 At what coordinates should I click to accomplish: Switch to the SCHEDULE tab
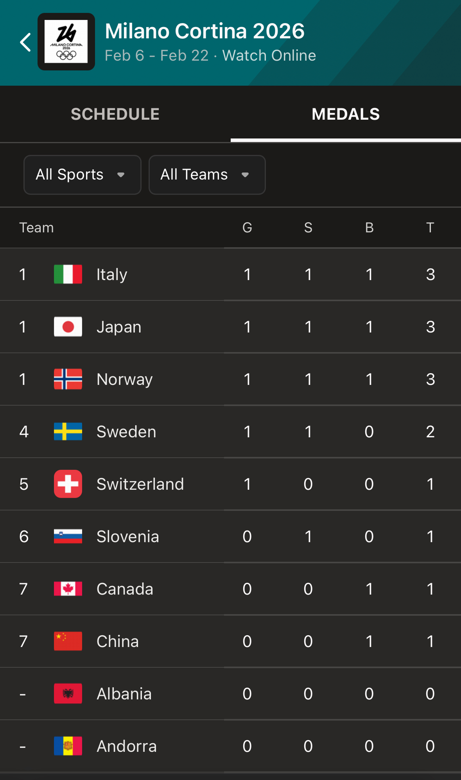tap(115, 114)
